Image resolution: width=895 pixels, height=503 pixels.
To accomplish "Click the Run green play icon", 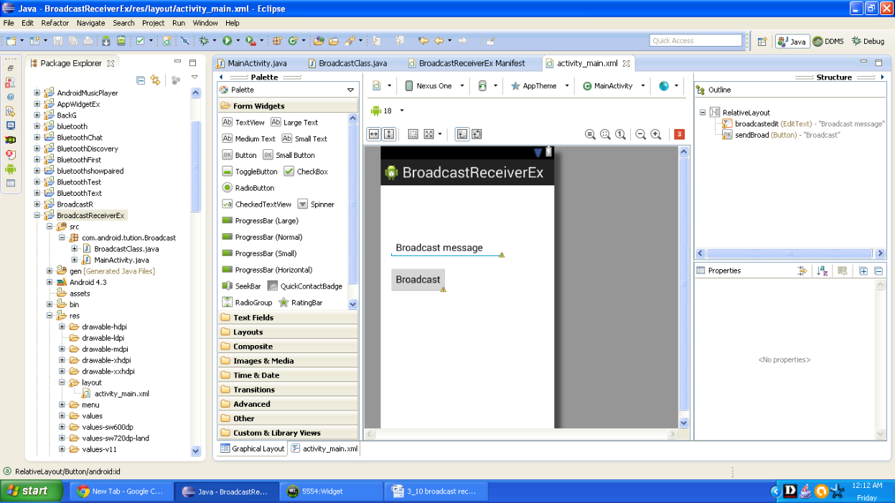I will click(x=227, y=41).
